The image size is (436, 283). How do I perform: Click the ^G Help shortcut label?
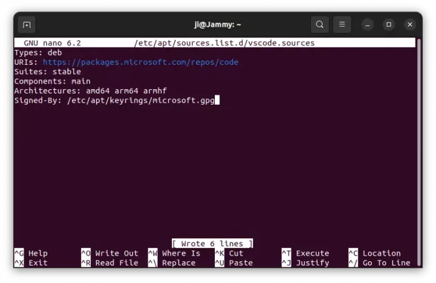(31, 253)
